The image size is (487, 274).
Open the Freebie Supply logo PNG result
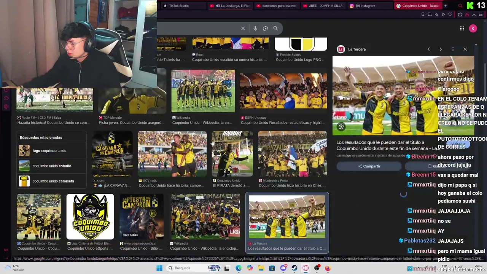pos(301,44)
